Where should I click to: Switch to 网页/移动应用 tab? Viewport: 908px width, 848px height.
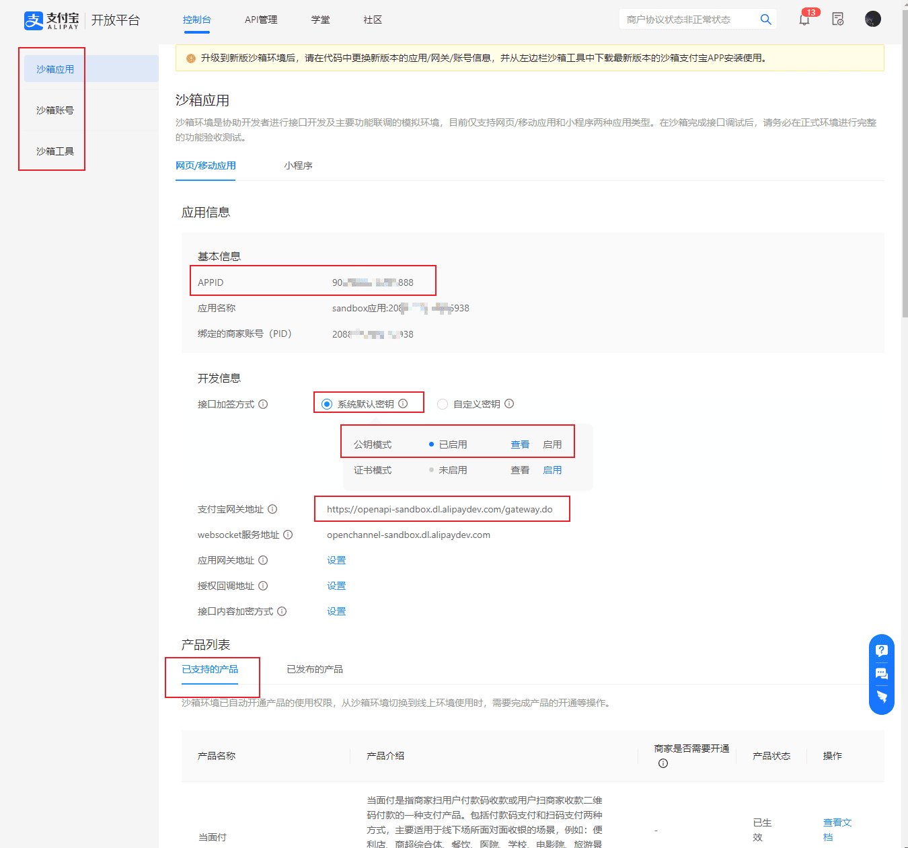pyautogui.click(x=206, y=165)
